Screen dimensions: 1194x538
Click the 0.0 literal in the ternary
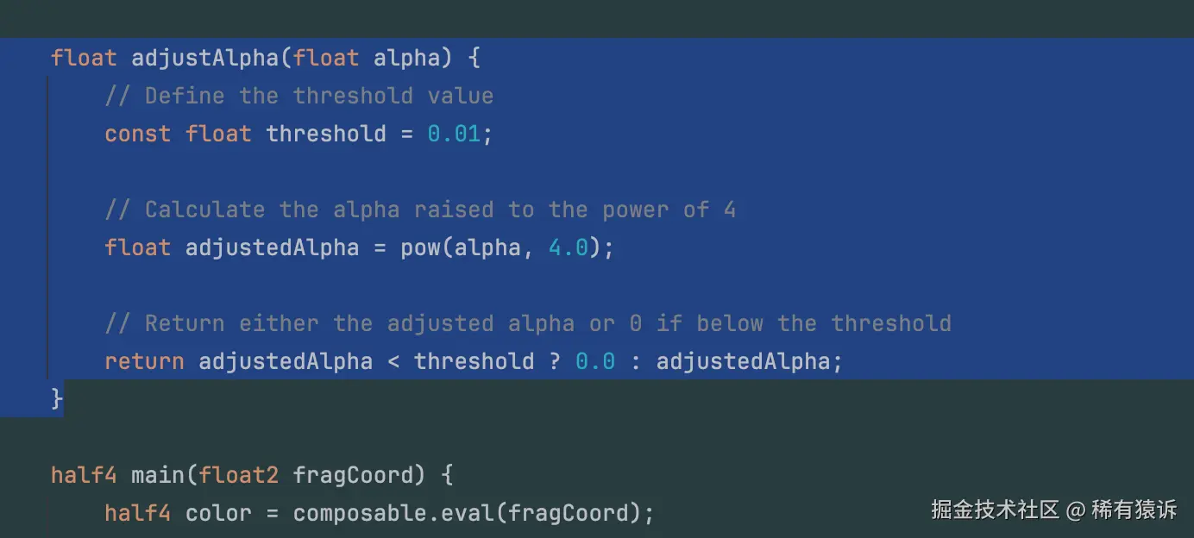pos(595,361)
